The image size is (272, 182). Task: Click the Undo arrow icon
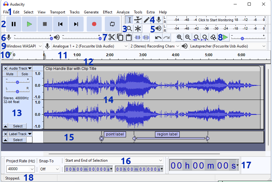158,37
